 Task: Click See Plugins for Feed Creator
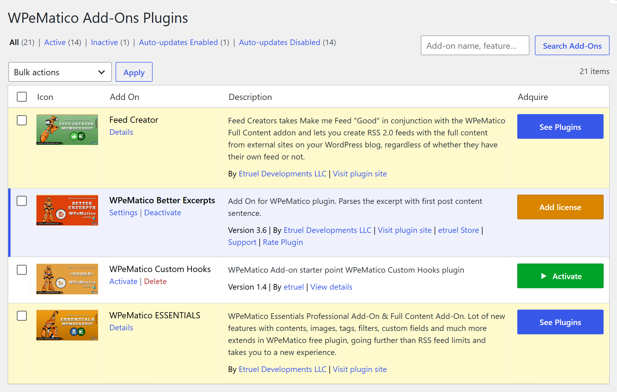(x=560, y=127)
